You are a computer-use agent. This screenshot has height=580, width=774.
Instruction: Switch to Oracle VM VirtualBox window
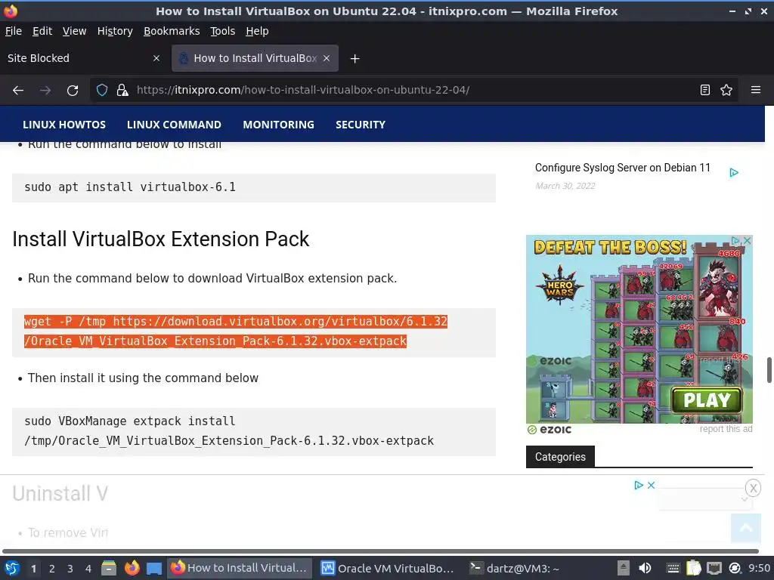click(x=387, y=569)
